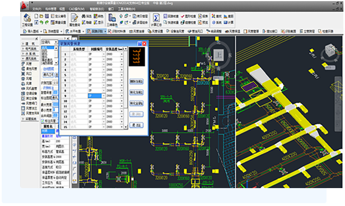Open the row 1 installation height dropdown

[122, 54]
